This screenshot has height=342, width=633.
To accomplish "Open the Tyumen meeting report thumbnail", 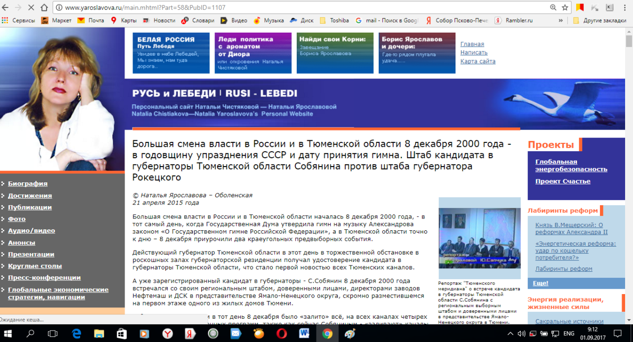I will (479, 237).
